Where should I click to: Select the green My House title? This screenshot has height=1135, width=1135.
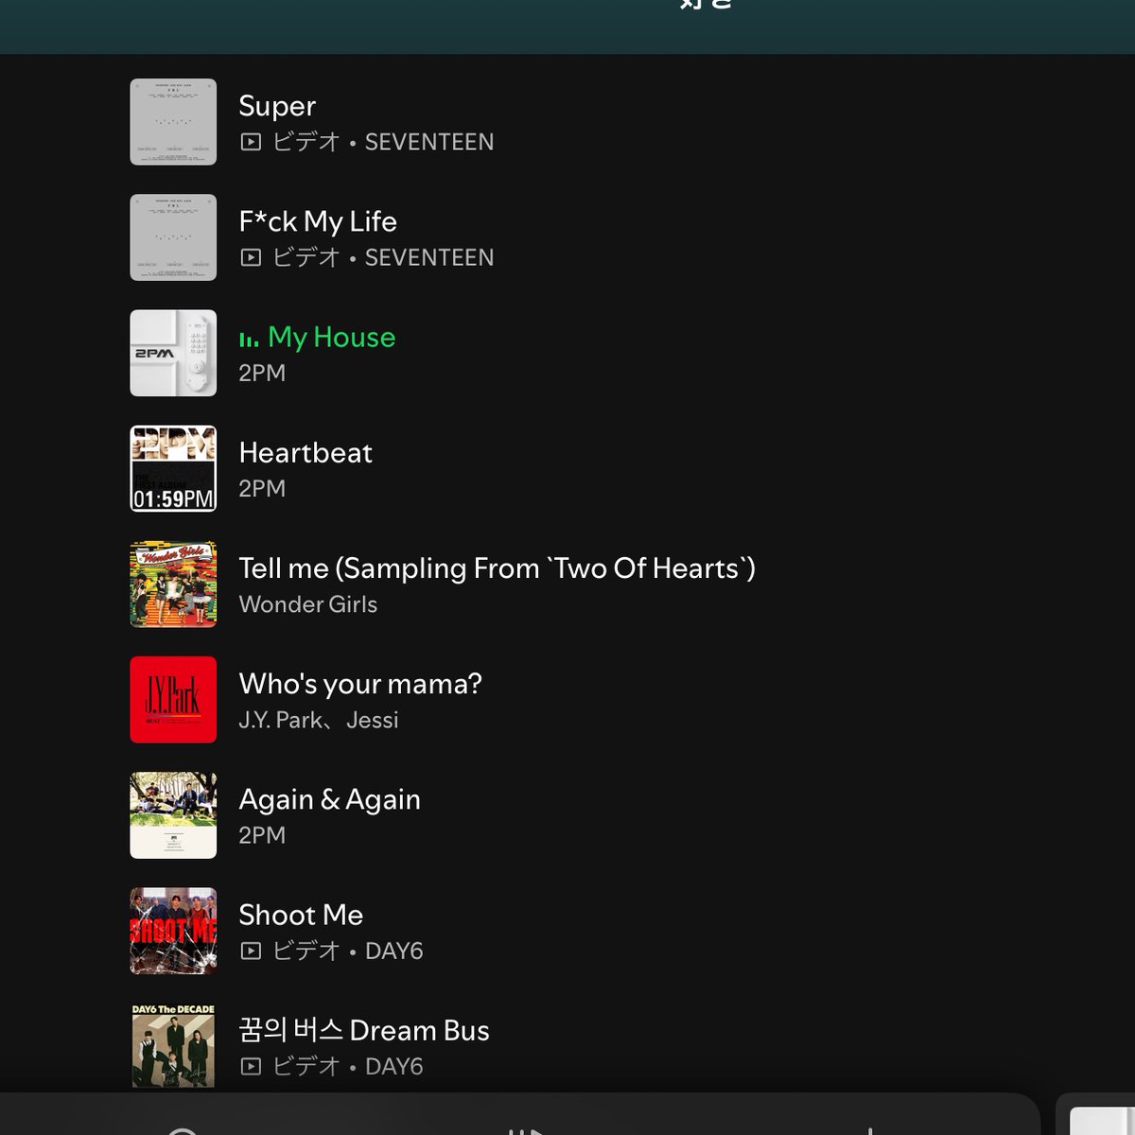(332, 337)
